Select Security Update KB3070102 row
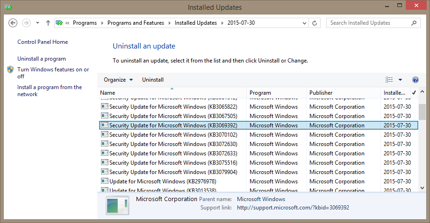This screenshot has height=223, width=430. tap(258, 135)
